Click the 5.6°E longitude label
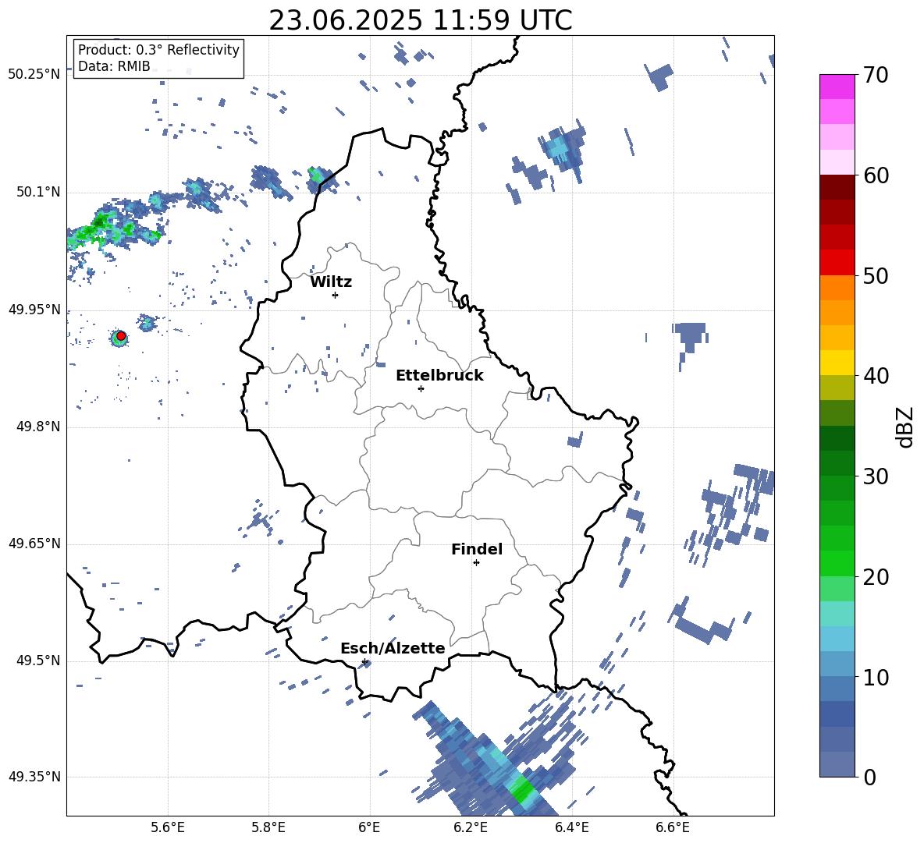Viewport: 924px width, 843px height. click(168, 827)
